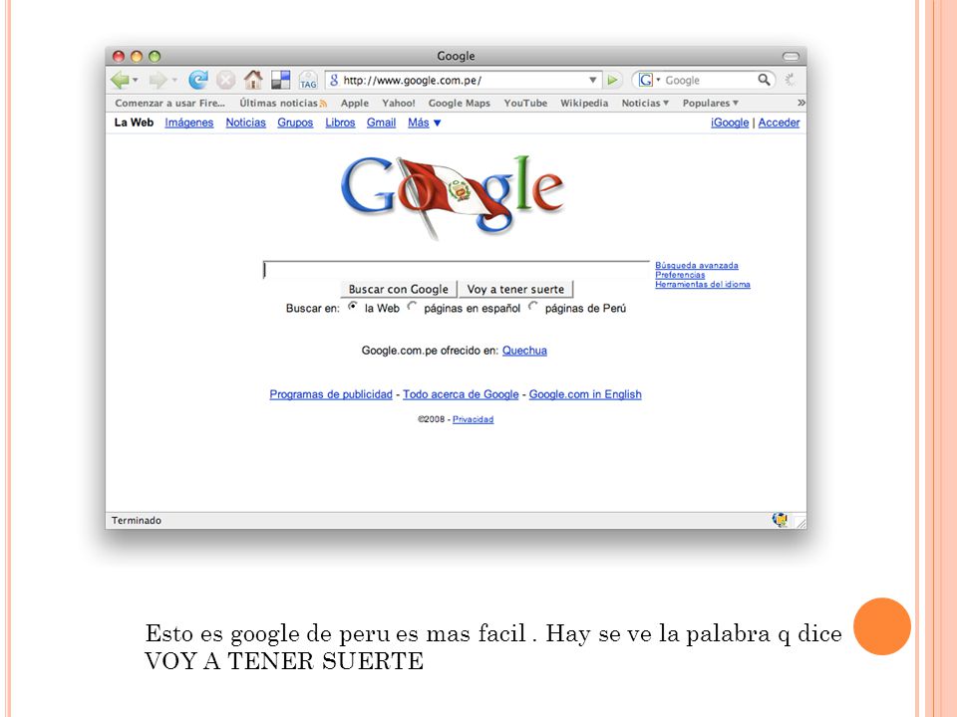Image resolution: width=957 pixels, height=717 pixels.
Task: Click the browser toolbar Google search field
Action: pos(705,80)
